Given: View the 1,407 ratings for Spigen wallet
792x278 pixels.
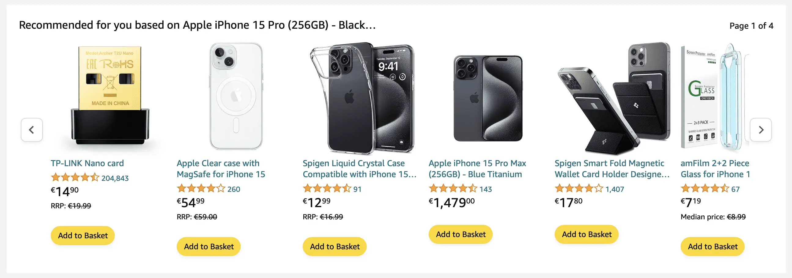Looking at the screenshot, I should click(x=615, y=189).
